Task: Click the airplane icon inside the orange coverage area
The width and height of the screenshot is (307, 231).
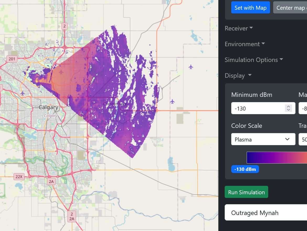Action: 61,72
